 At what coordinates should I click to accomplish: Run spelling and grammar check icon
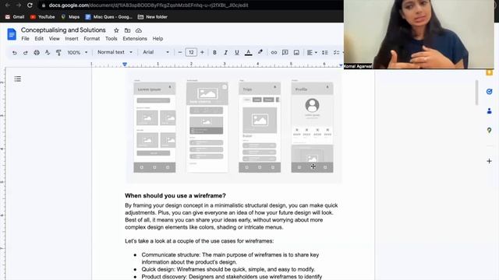(48, 53)
